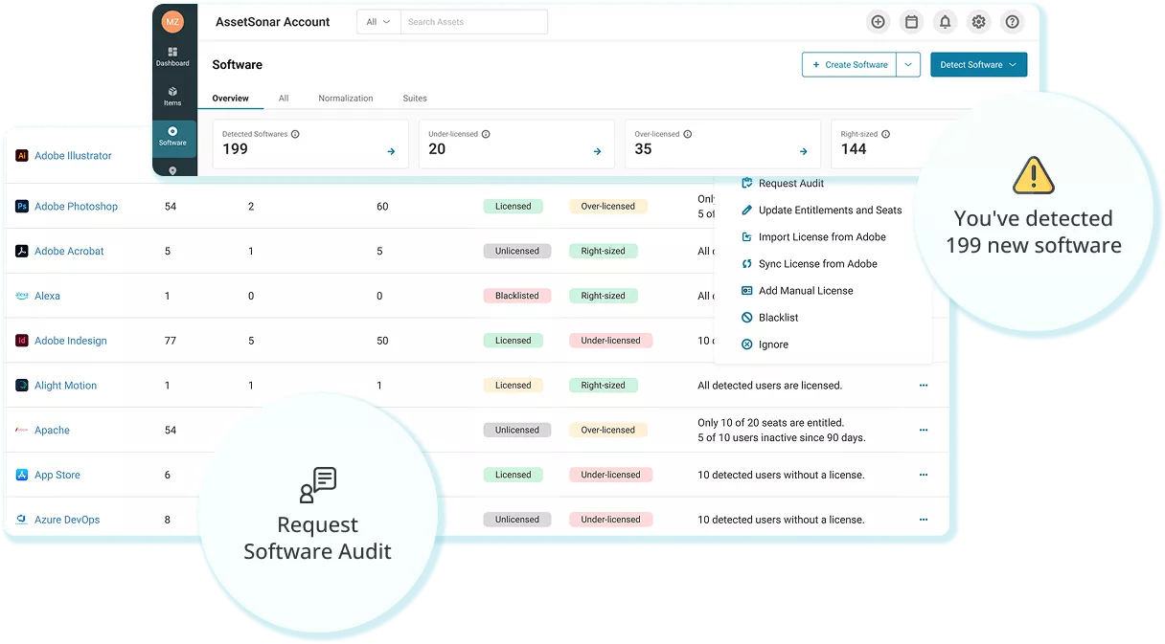Click the Blacklisted badge in Alexa row
This screenshot has width=1165, height=644.
[x=517, y=296]
